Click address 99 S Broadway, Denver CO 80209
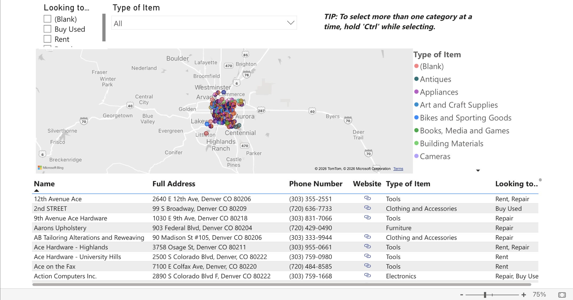 click(x=199, y=209)
